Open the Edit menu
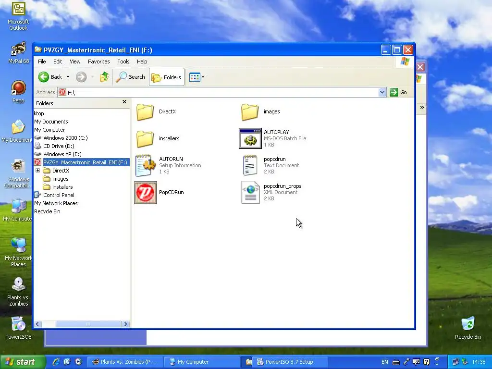 [58, 61]
